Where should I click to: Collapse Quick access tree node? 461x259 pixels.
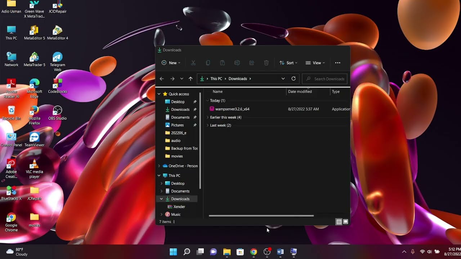(x=159, y=94)
